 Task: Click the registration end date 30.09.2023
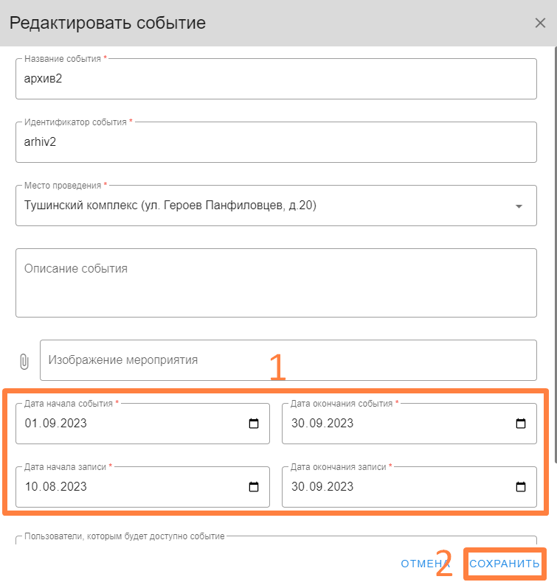[x=322, y=487]
